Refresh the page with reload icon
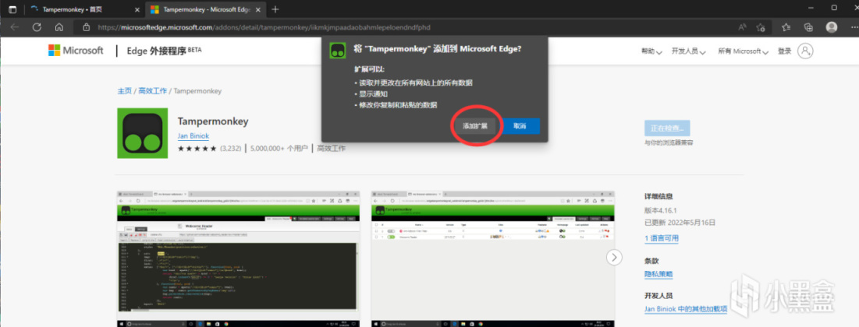Image resolution: width=859 pixels, height=327 pixels. click(37, 26)
